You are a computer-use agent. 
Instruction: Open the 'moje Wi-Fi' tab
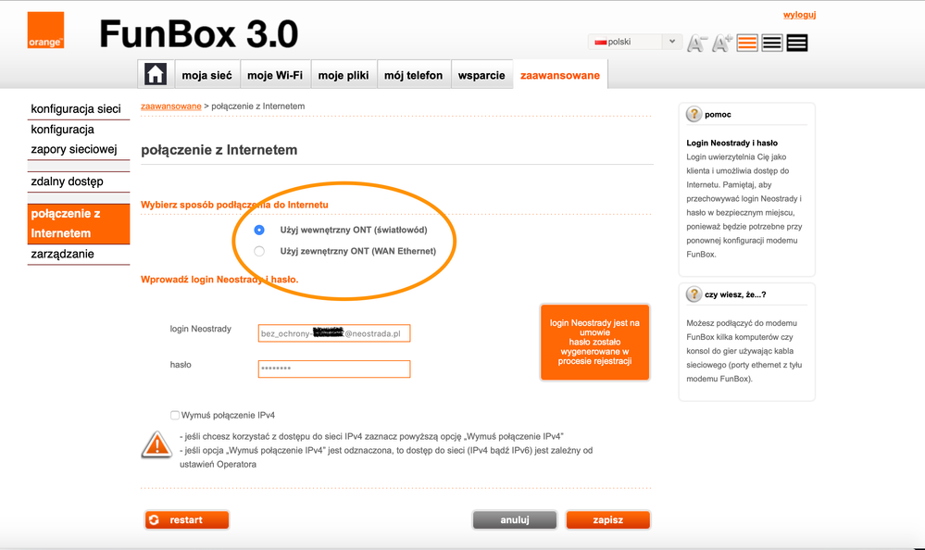coord(275,75)
